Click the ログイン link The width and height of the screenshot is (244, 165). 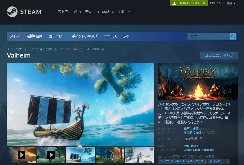pyautogui.click(x=216, y=3)
